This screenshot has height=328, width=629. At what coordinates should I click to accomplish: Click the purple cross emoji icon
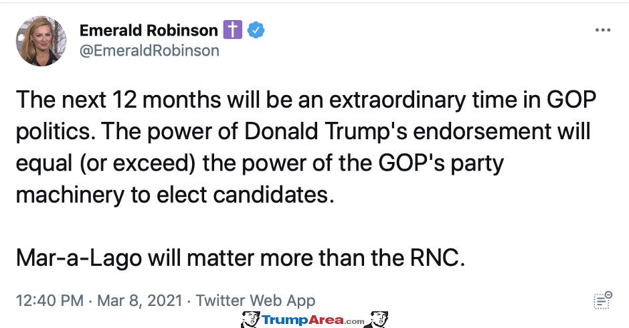click(x=233, y=29)
